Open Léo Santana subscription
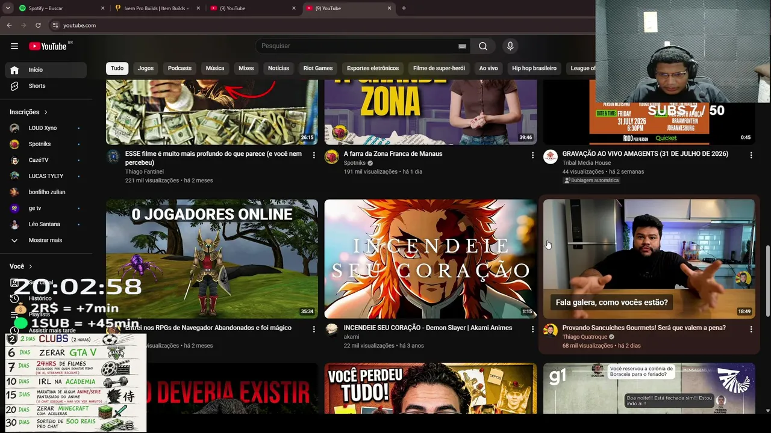The width and height of the screenshot is (771, 433). [46, 224]
